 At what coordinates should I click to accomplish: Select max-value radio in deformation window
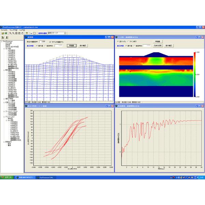point(37,46)
